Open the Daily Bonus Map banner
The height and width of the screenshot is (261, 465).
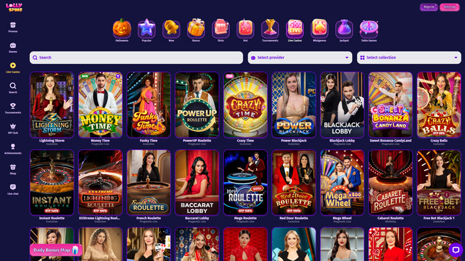pos(56,250)
